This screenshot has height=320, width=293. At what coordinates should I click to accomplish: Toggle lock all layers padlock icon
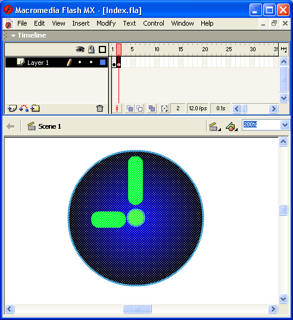[x=91, y=49]
